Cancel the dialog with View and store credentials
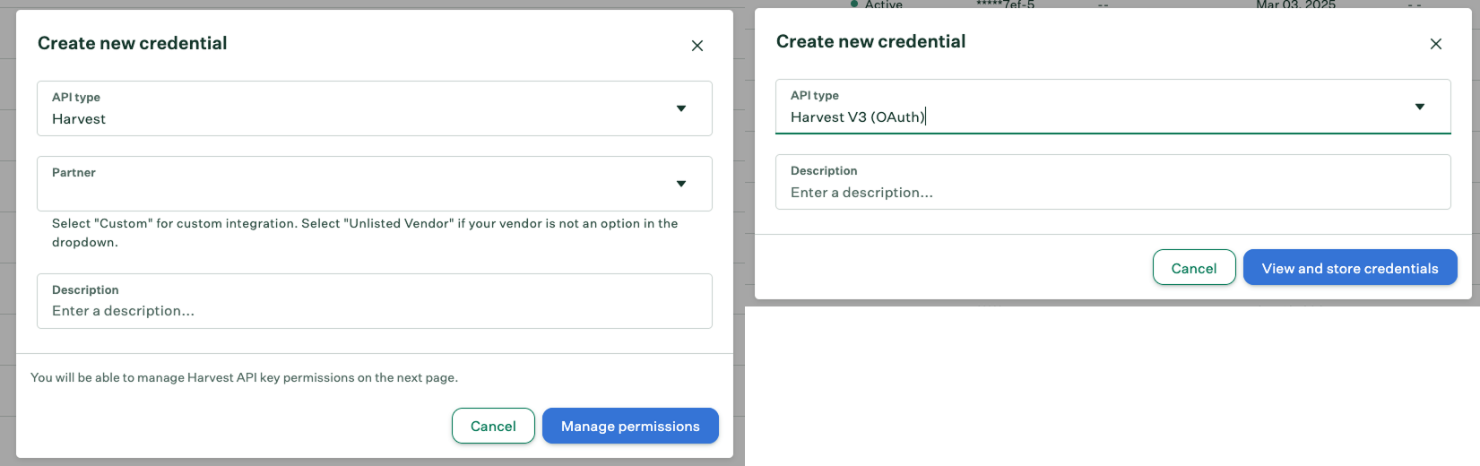Image resolution: width=1480 pixels, height=466 pixels. [x=1193, y=268]
